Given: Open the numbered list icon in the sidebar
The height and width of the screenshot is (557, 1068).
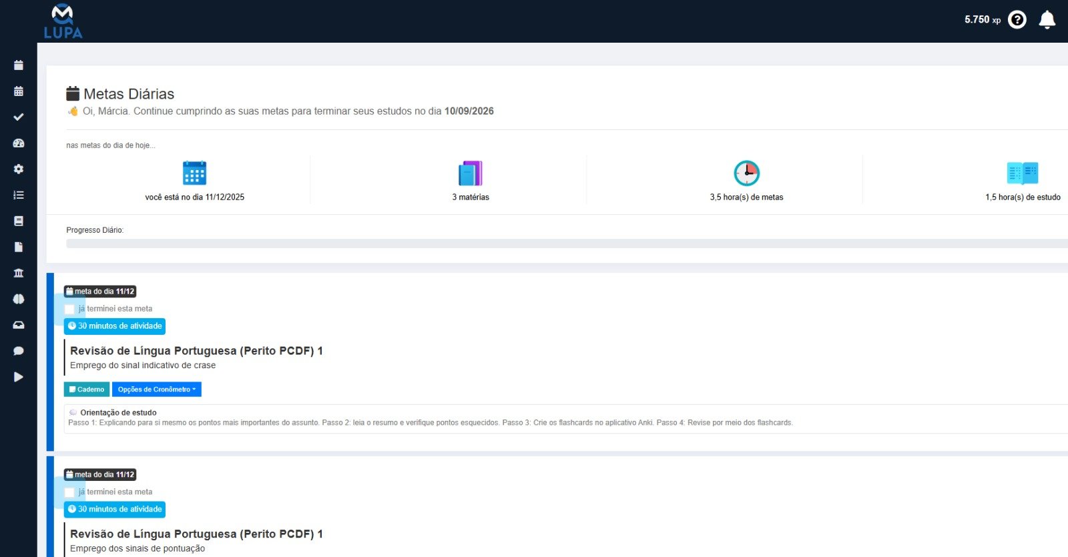Looking at the screenshot, I should point(19,195).
